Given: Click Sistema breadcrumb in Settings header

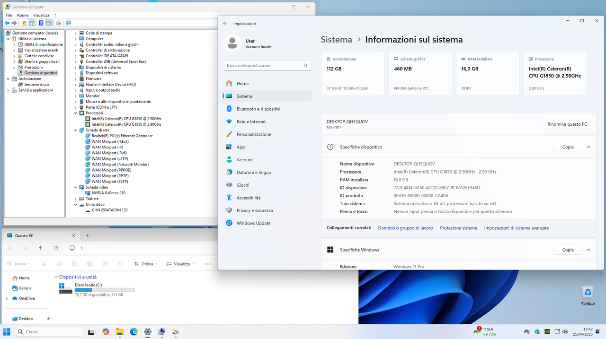Looking at the screenshot, I should pos(336,40).
